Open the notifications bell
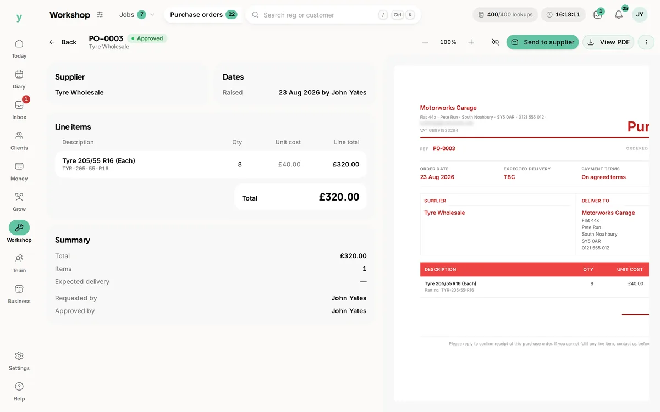 click(x=619, y=15)
